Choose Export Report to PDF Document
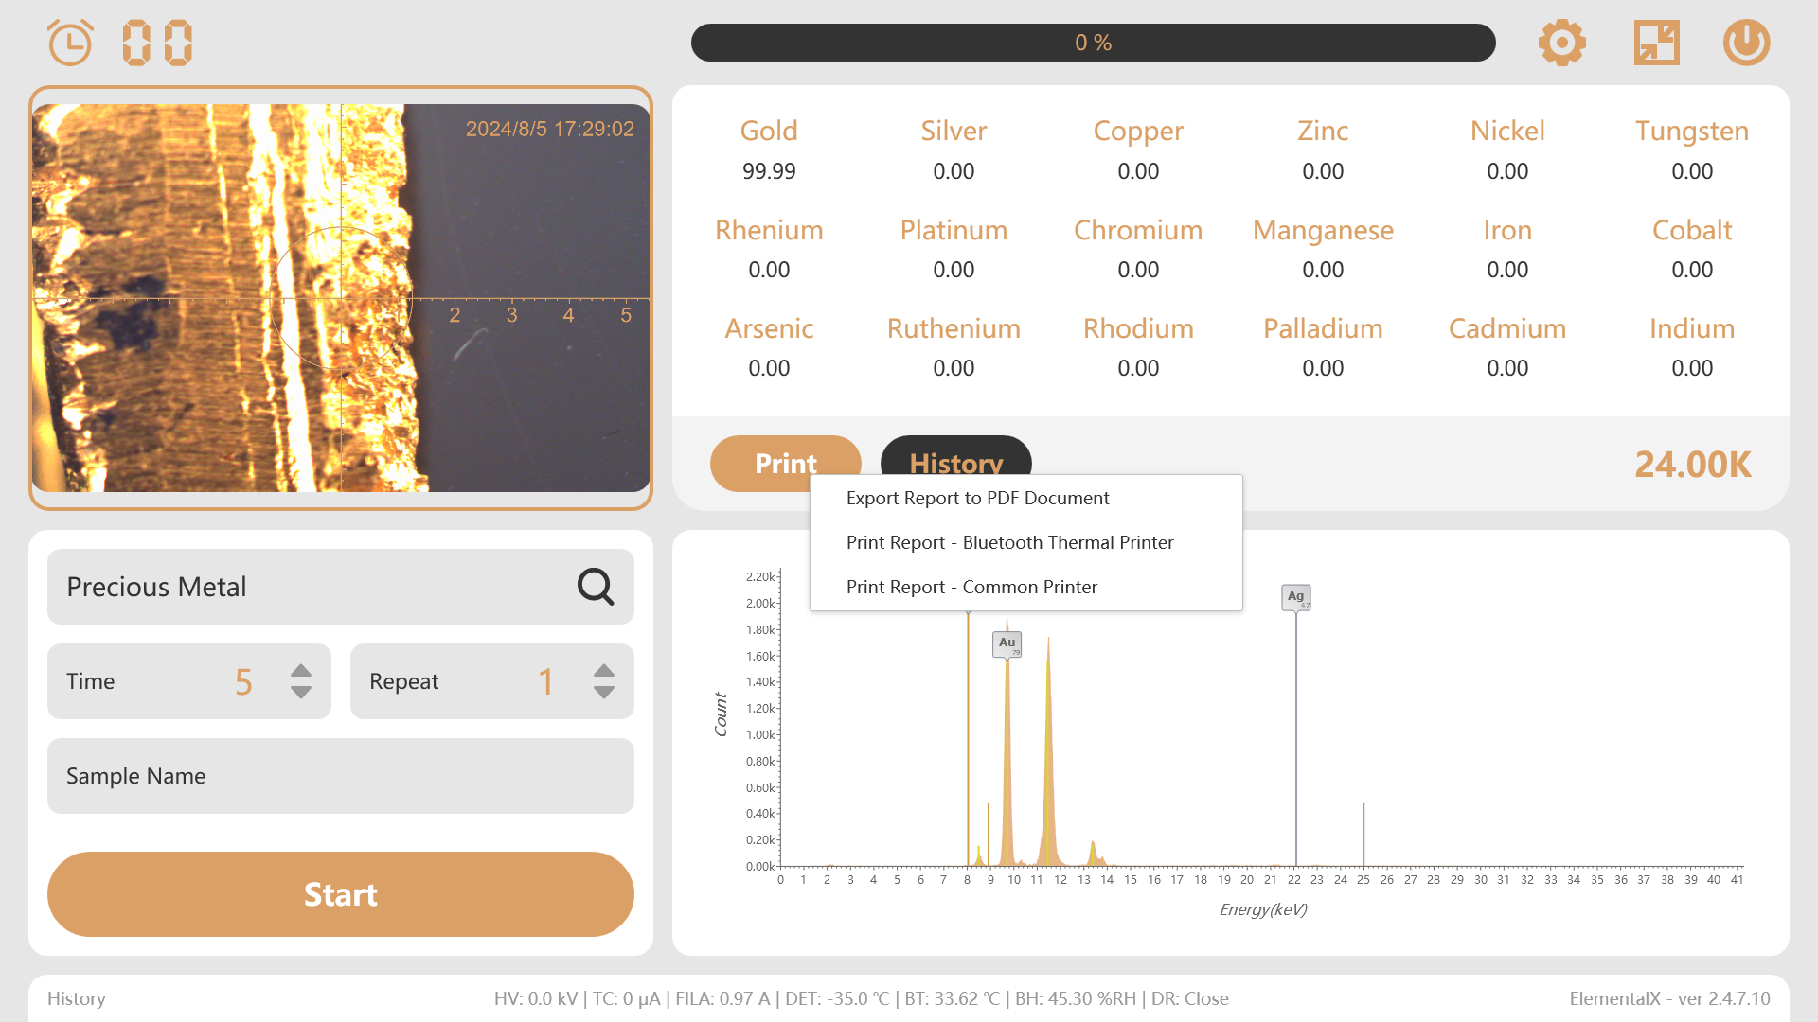Viewport: 1818px width, 1022px height. [x=977, y=499]
